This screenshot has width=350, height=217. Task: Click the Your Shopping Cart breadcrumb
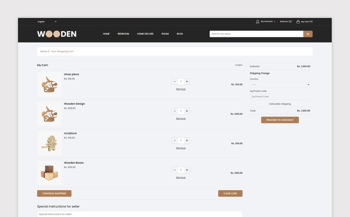tap(62, 51)
